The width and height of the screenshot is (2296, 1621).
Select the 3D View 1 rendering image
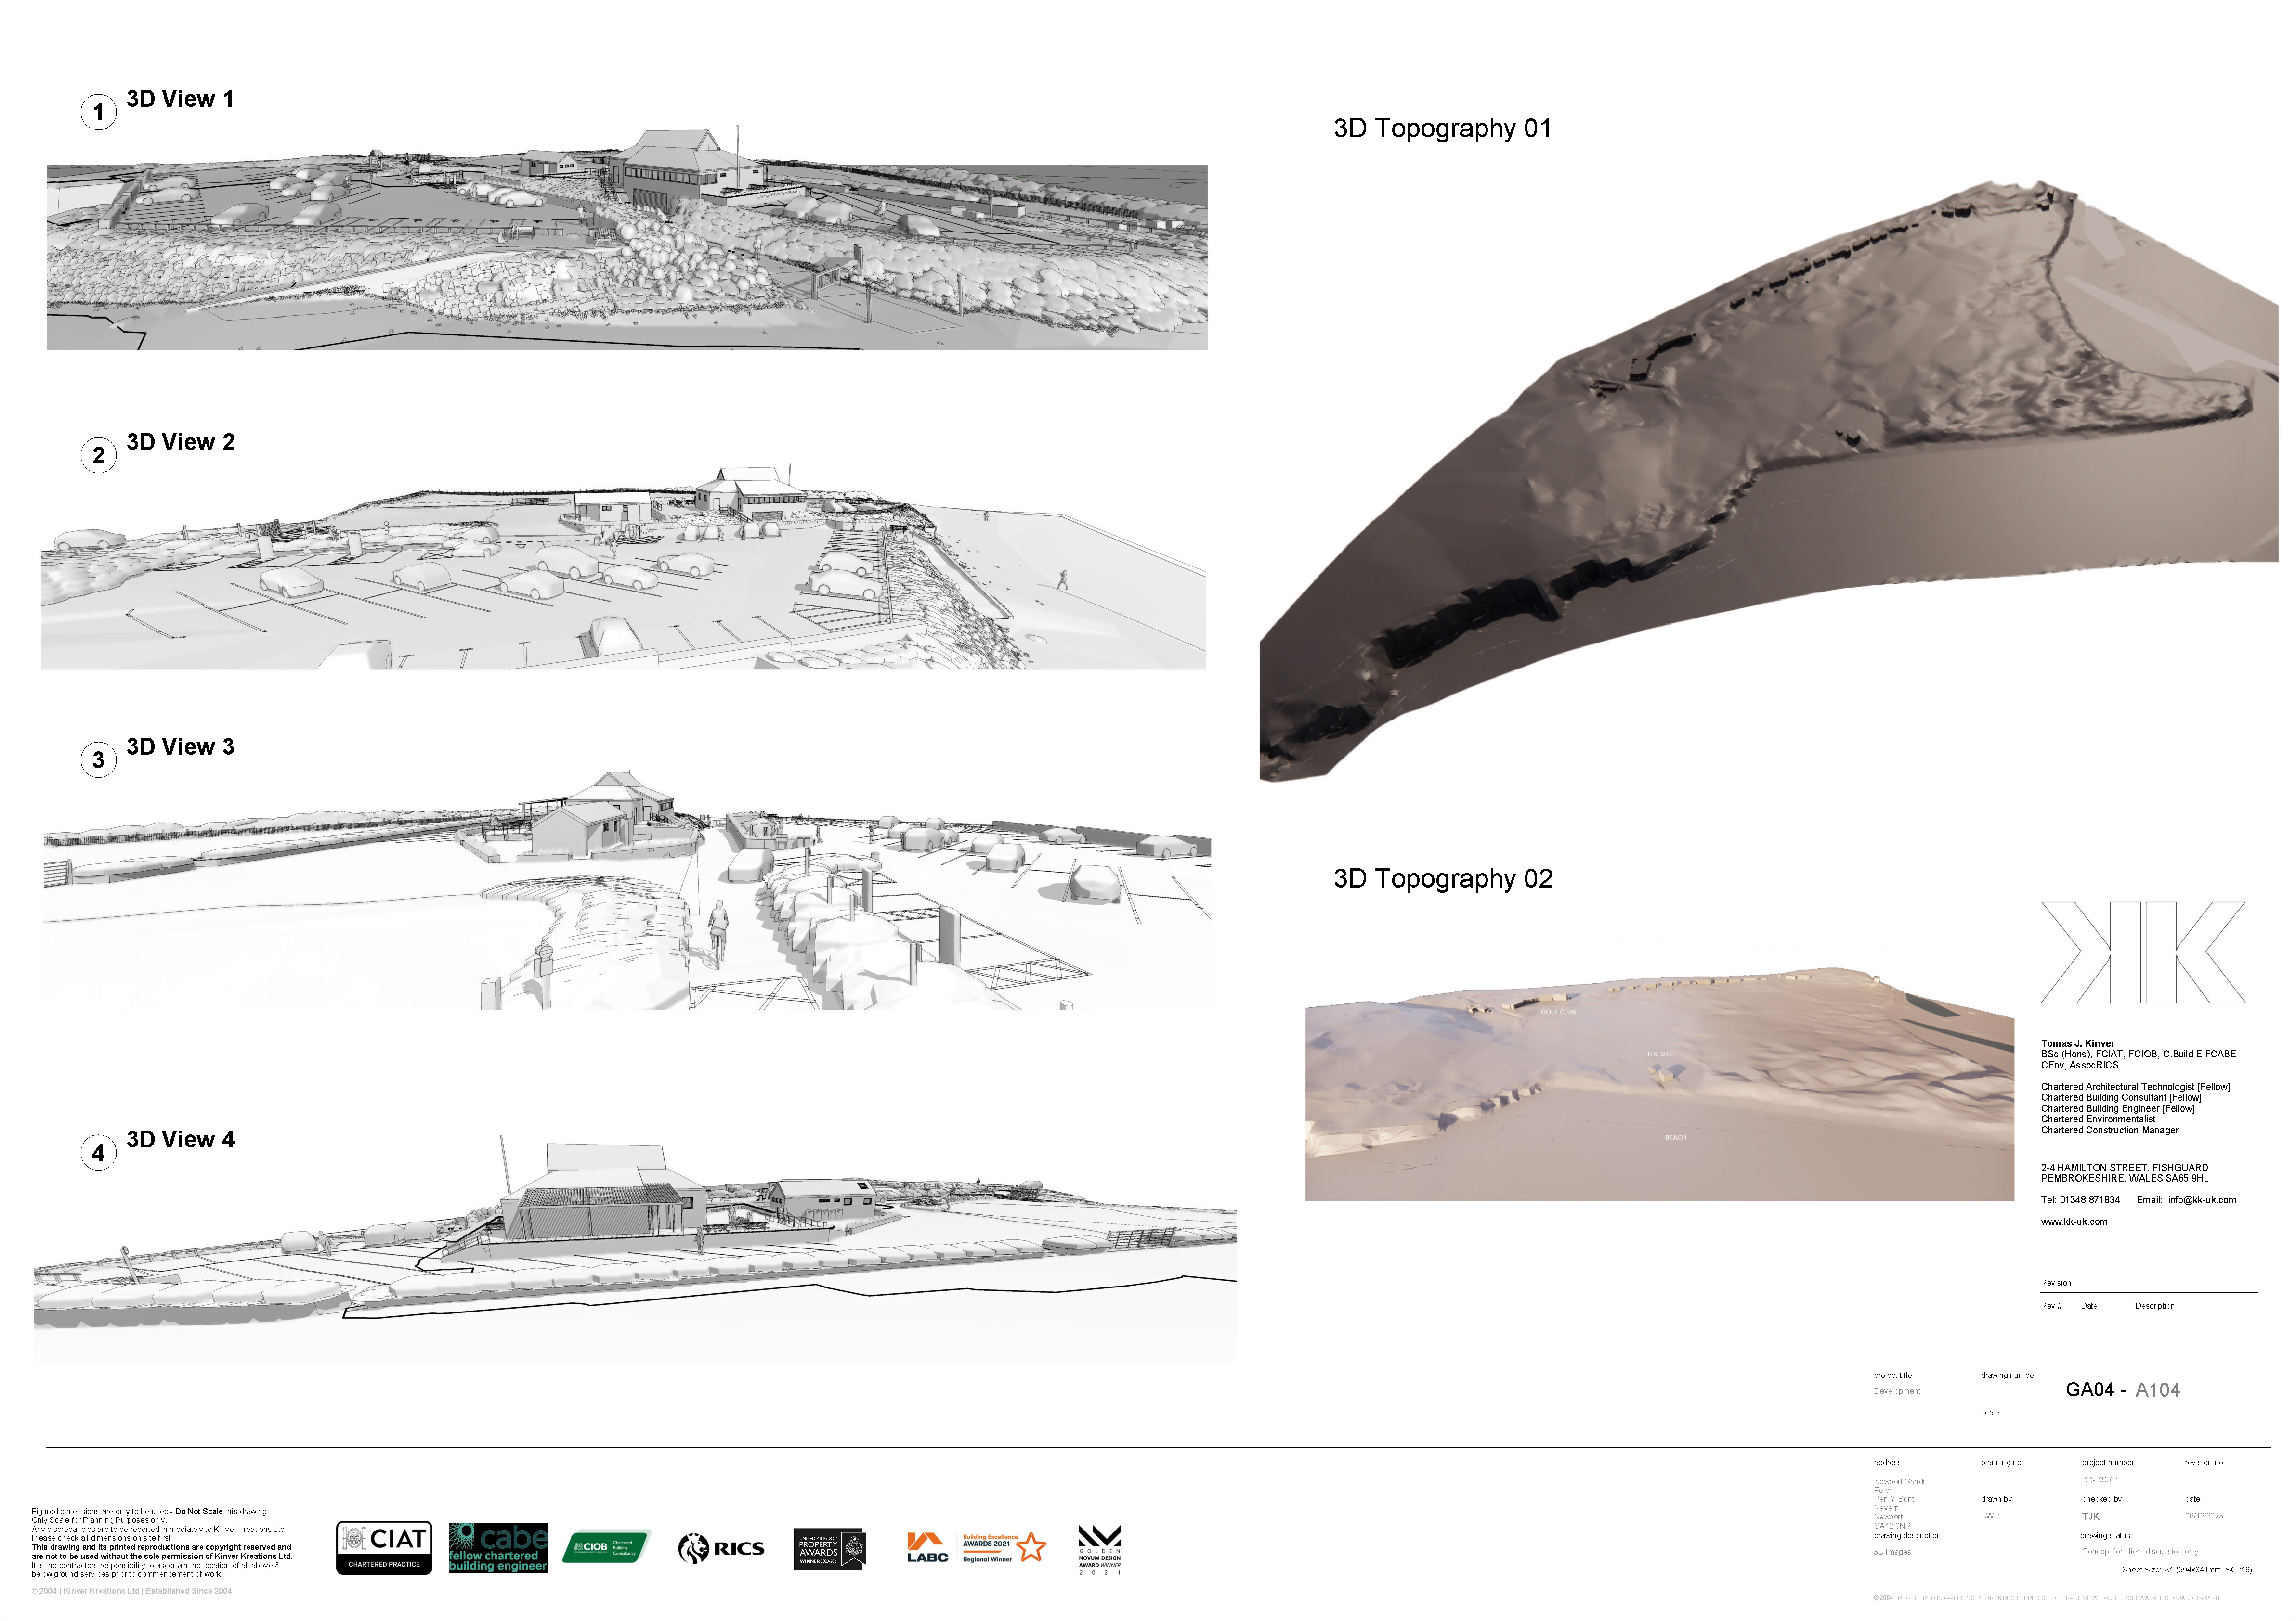coord(627,238)
